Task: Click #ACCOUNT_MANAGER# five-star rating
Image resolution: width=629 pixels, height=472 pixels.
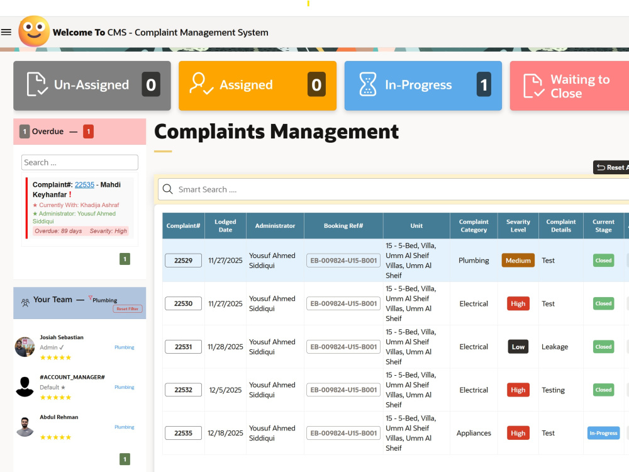Action: [x=55, y=397]
